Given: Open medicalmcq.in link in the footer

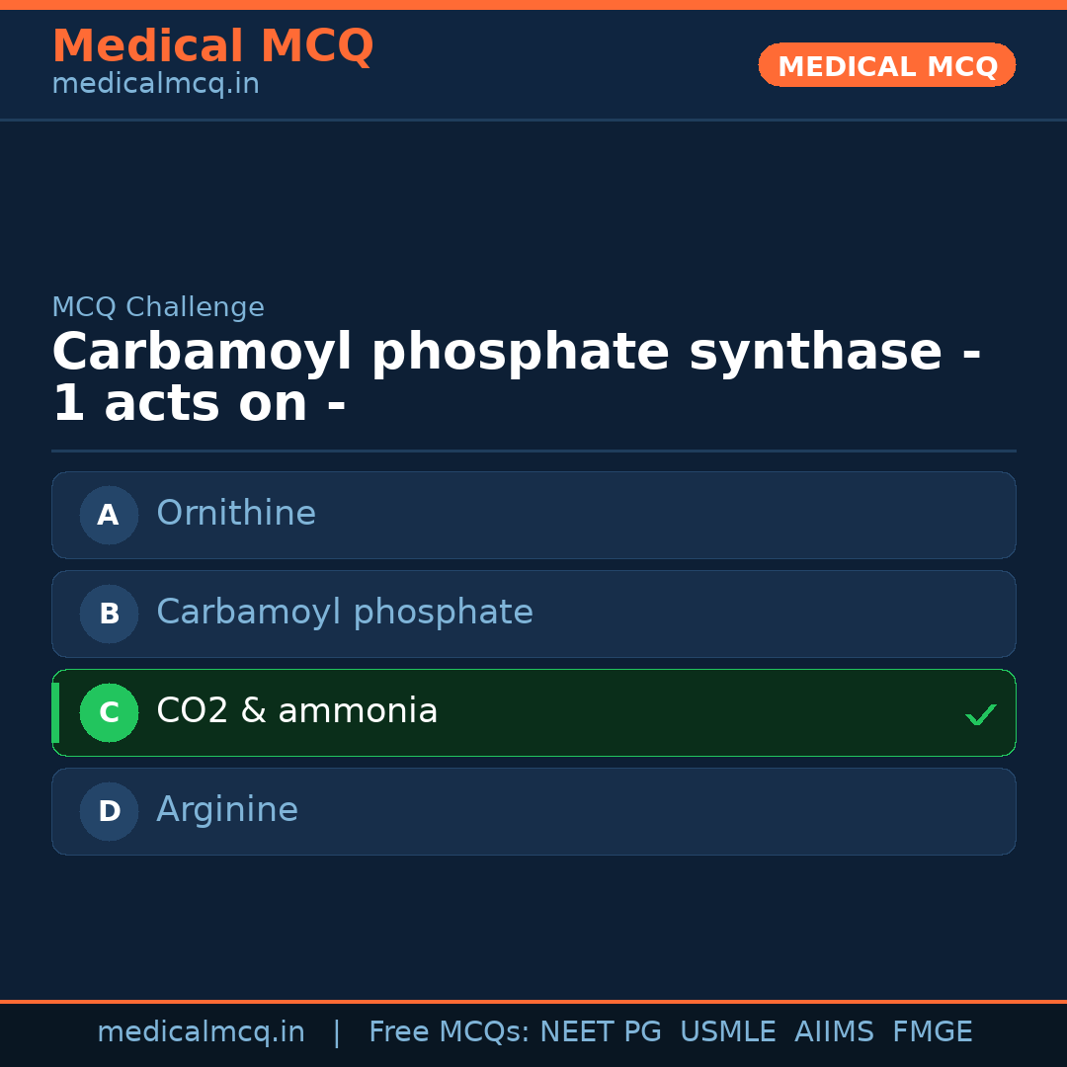Looking at the screenshot, I should (201, 1032).
